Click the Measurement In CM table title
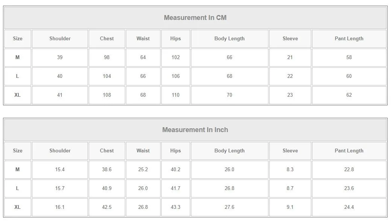This screenshot has width=391, height=222. tap(195, 18)
